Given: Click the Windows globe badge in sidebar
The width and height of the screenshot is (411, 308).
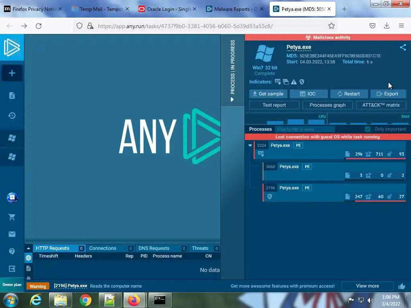Looking at the screenshot, I should pos(12,198).
